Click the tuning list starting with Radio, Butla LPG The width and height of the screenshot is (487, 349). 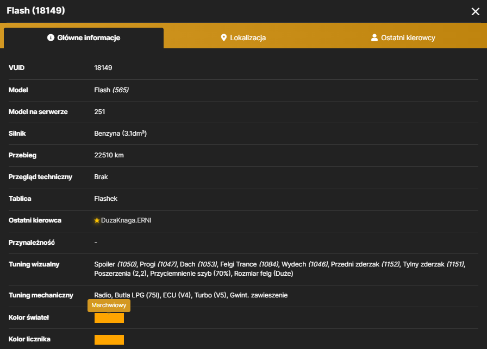point(191,295)
